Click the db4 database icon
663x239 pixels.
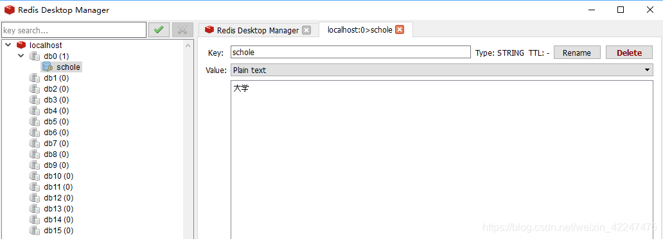click(x=35, y=111)
